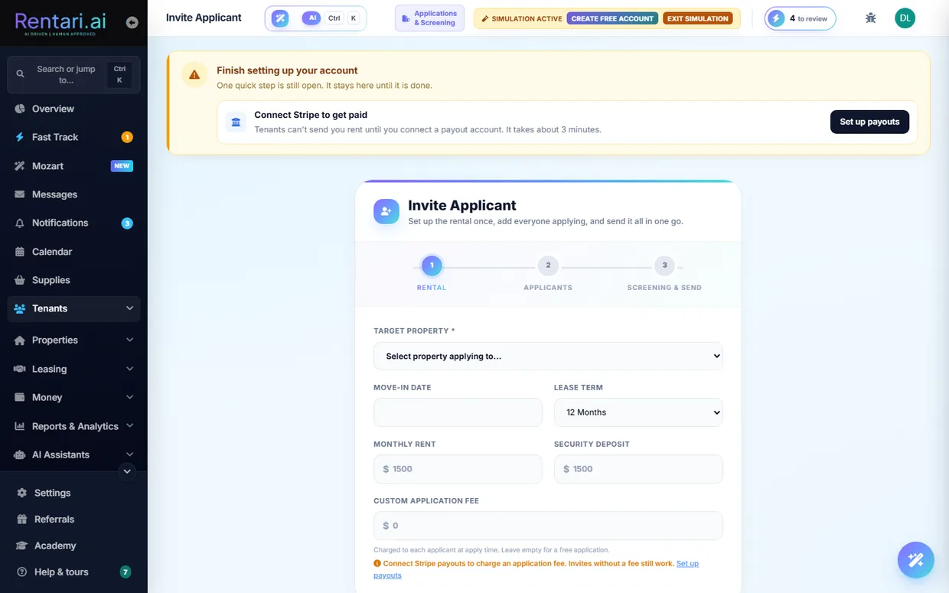Click the Leasing handshake icon
The width and height of the screenshot is (949, 593).
pyautogui.click(x=20, y=369)
